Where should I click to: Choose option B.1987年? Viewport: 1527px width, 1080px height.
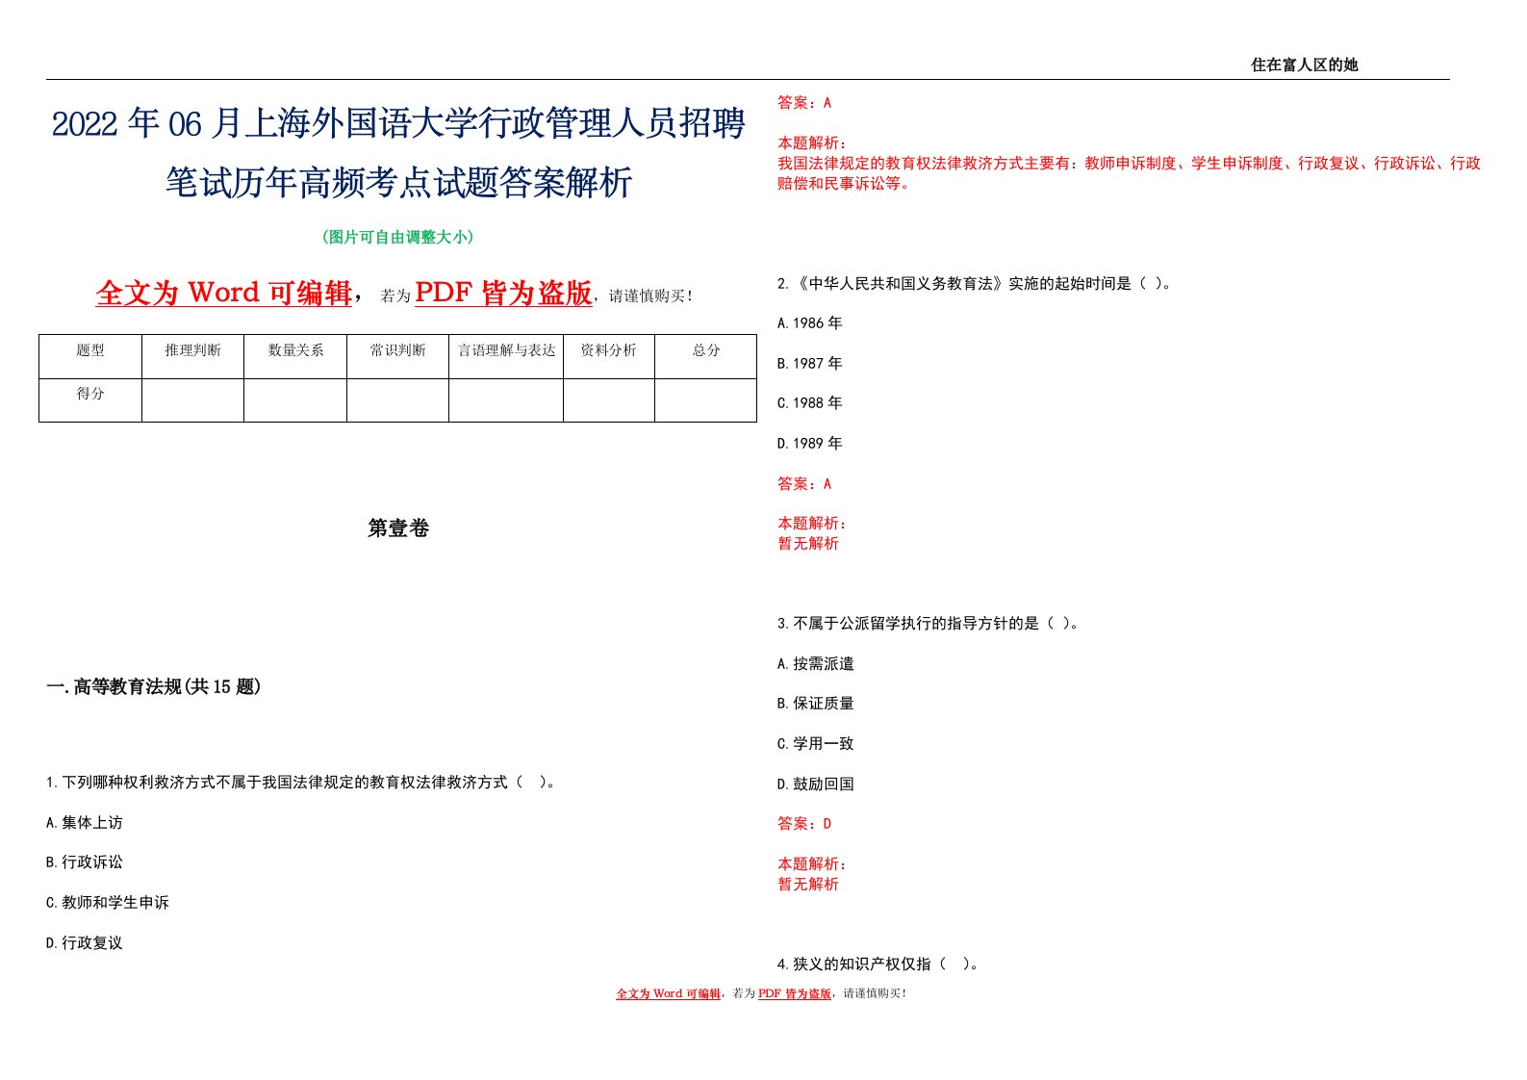point(810,363)
